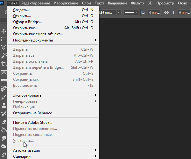Select the Ruler tool
191x159 pixels.
point(4,80)
